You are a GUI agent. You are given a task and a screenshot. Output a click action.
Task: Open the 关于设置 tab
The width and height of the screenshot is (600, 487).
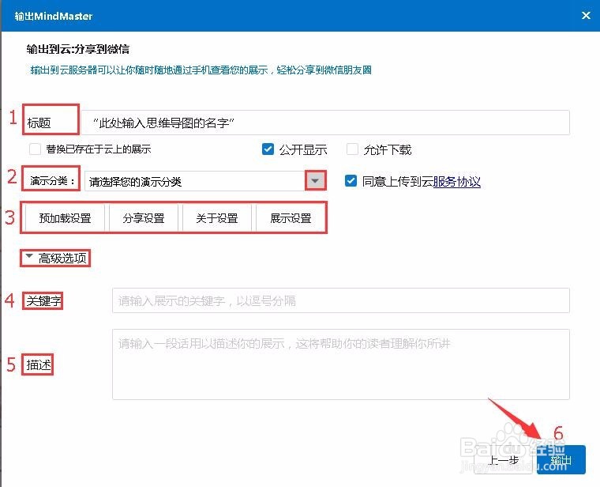217,218
